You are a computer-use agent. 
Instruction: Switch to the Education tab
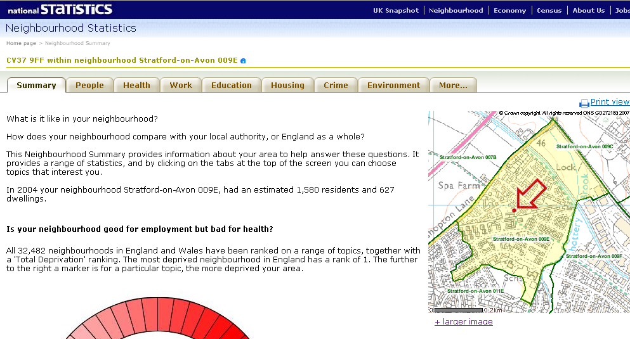(x=232, y=85)
